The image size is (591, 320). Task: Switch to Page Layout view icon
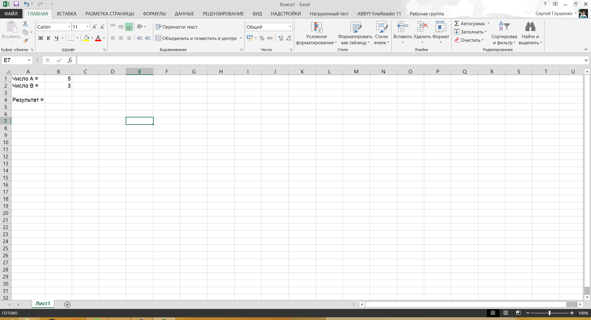[506, 313]
